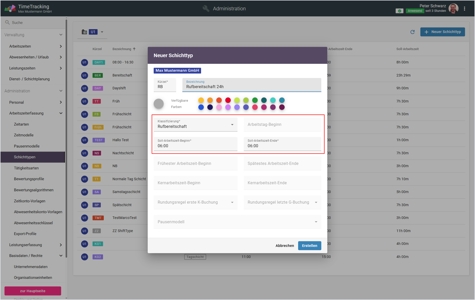Select Pausenmodelle menu entry
The width and height of the screenshot is (475, 300).
27,146
